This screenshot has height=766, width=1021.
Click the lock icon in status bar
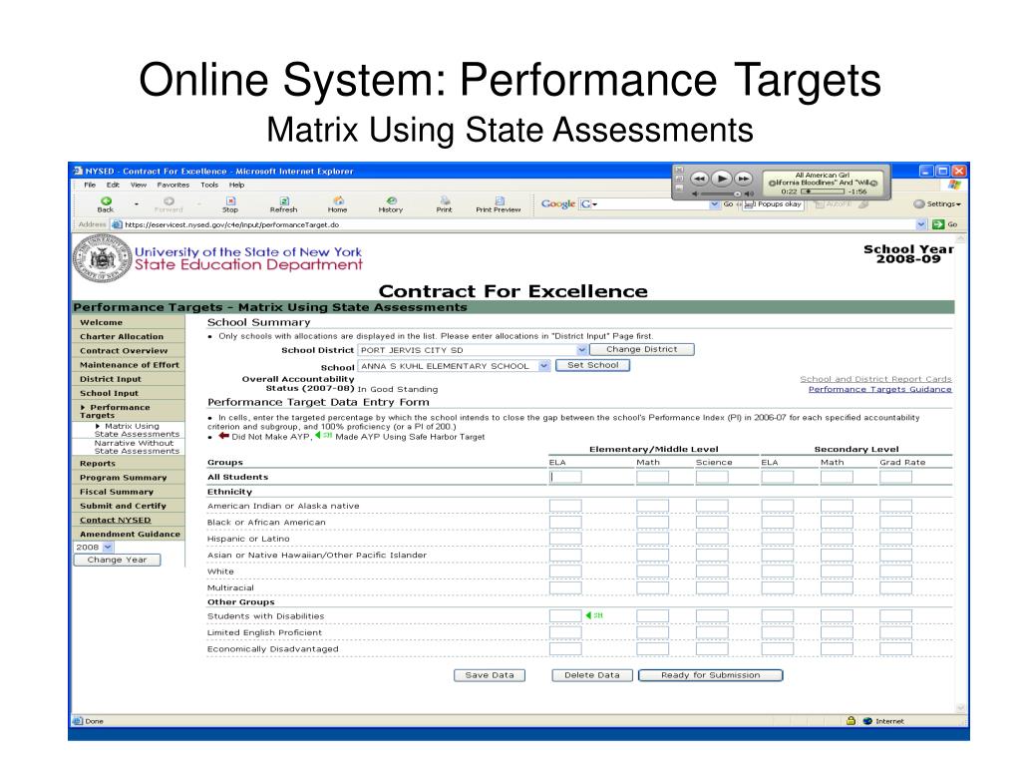click(851, 720)
